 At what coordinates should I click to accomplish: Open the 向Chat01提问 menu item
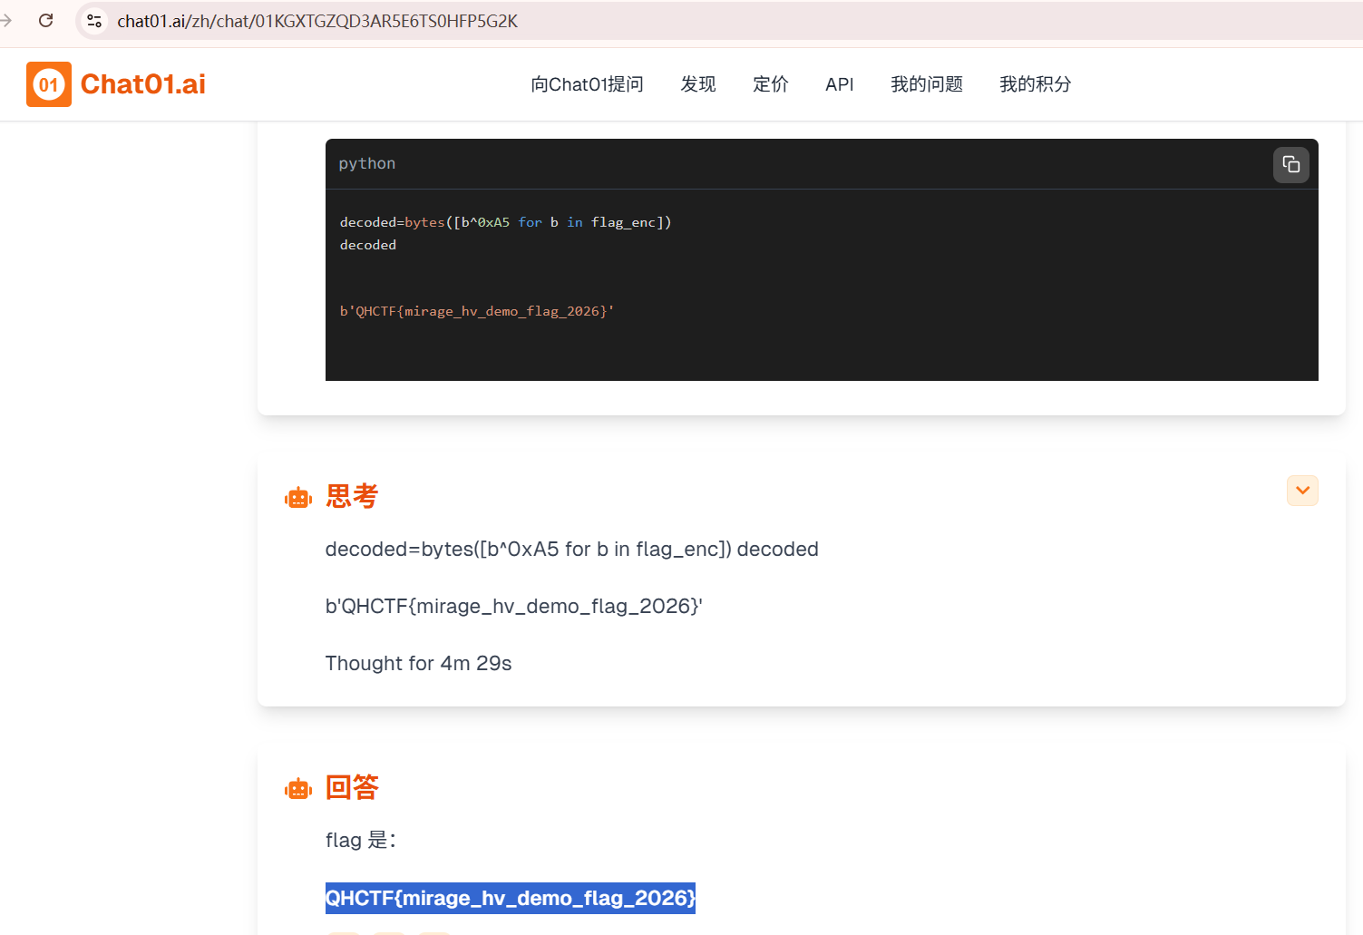pyautogui.click(x=587, y=84)
